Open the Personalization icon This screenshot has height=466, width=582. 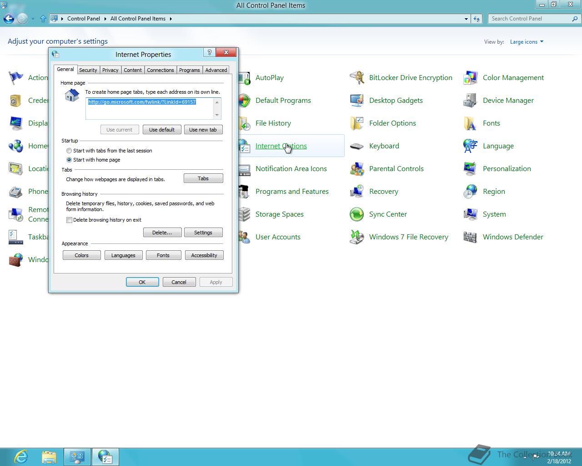[x=471, y=169]
